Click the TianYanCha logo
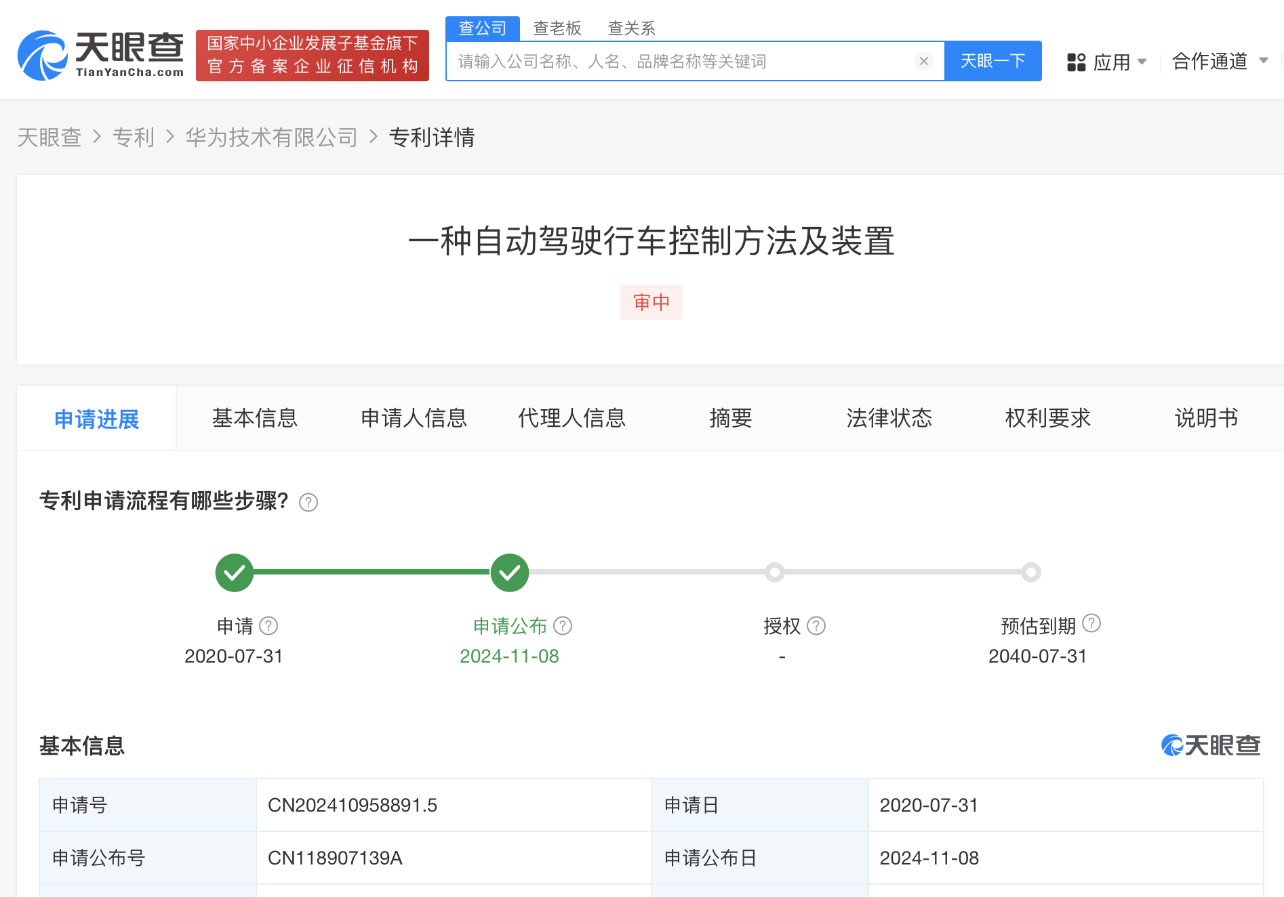This screenshot has width=1284, height=897. tap(100, 55)
